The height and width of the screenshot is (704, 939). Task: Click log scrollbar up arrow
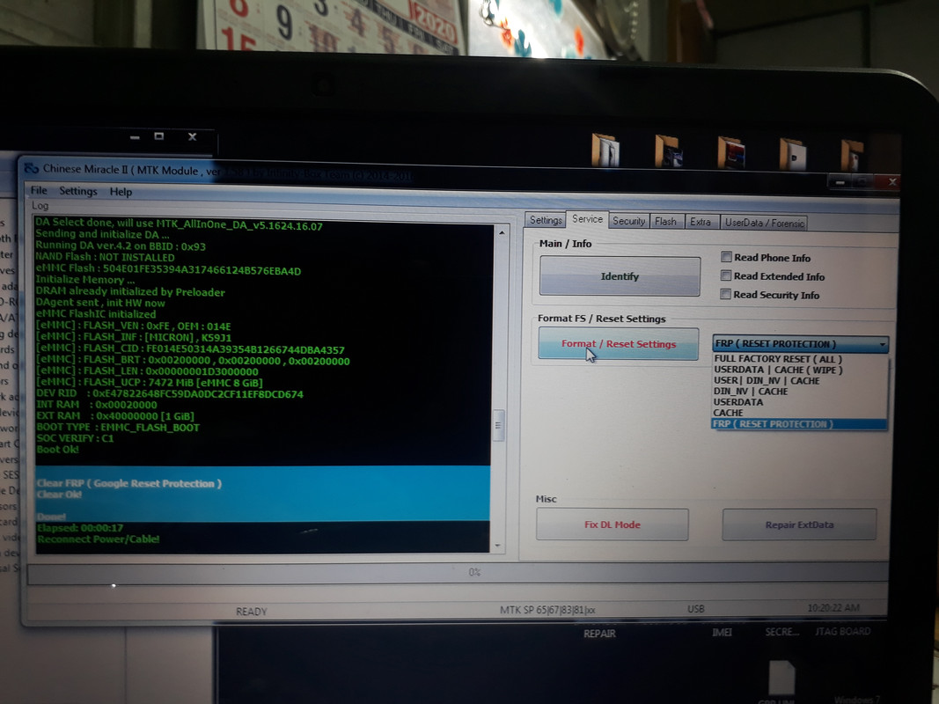click(x=502, y=233)
